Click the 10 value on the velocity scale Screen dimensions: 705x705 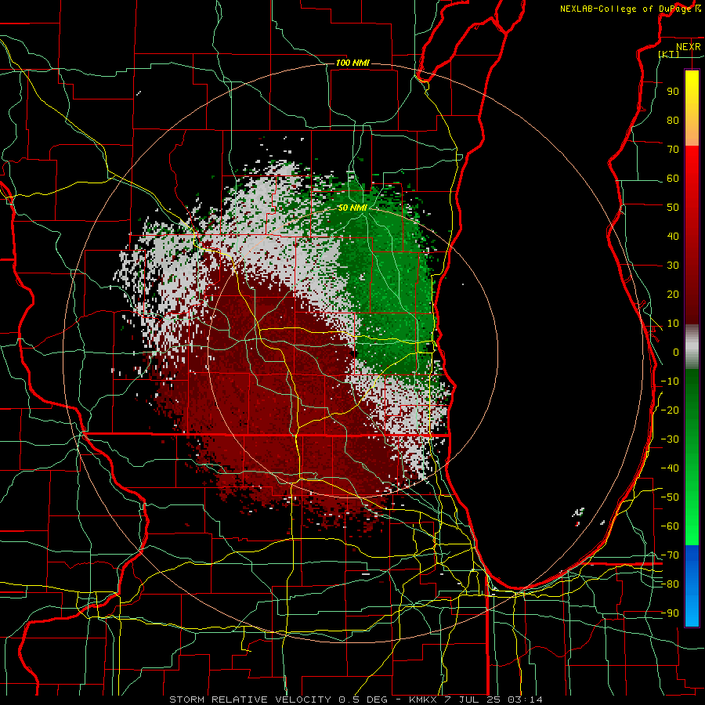(673, 324)
